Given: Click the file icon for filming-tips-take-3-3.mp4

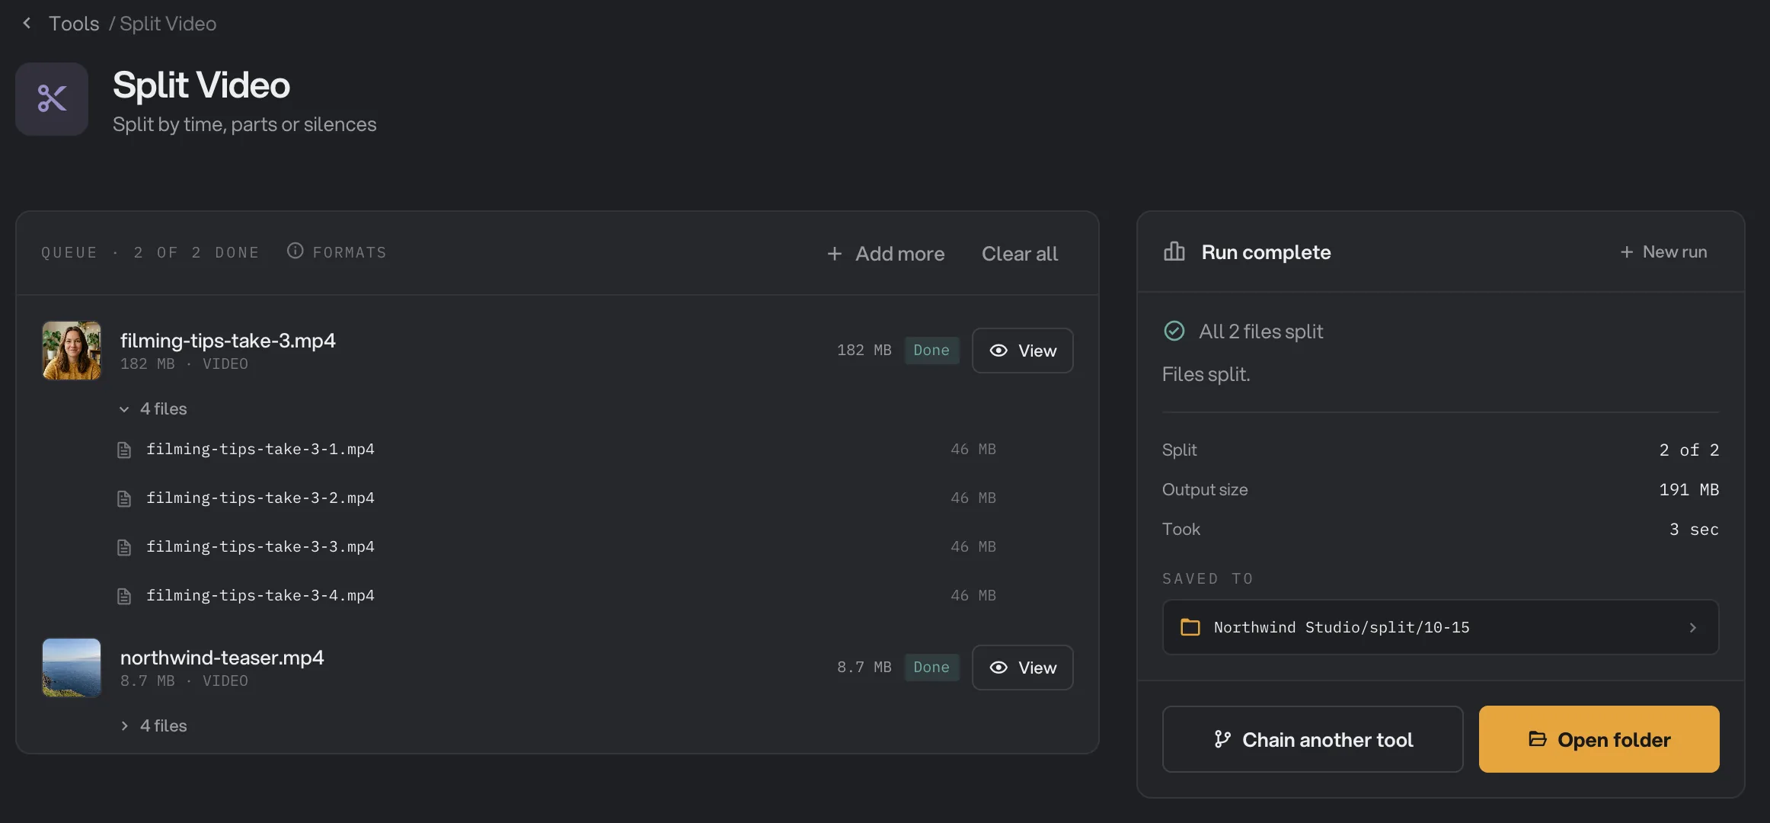Looking at the screenshot, I should tap(124, 548).
